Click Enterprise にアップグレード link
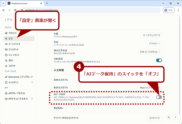182x124 pixels. pyautogui.click(x=19, y=77)
